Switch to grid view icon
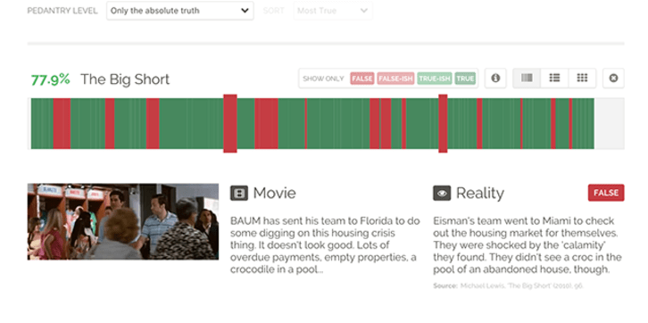 coord(582,78)
